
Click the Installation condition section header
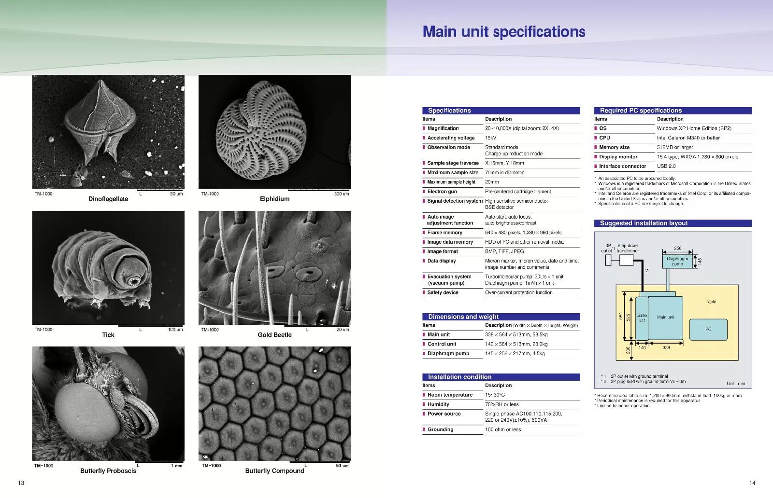[x=459, y=377]
